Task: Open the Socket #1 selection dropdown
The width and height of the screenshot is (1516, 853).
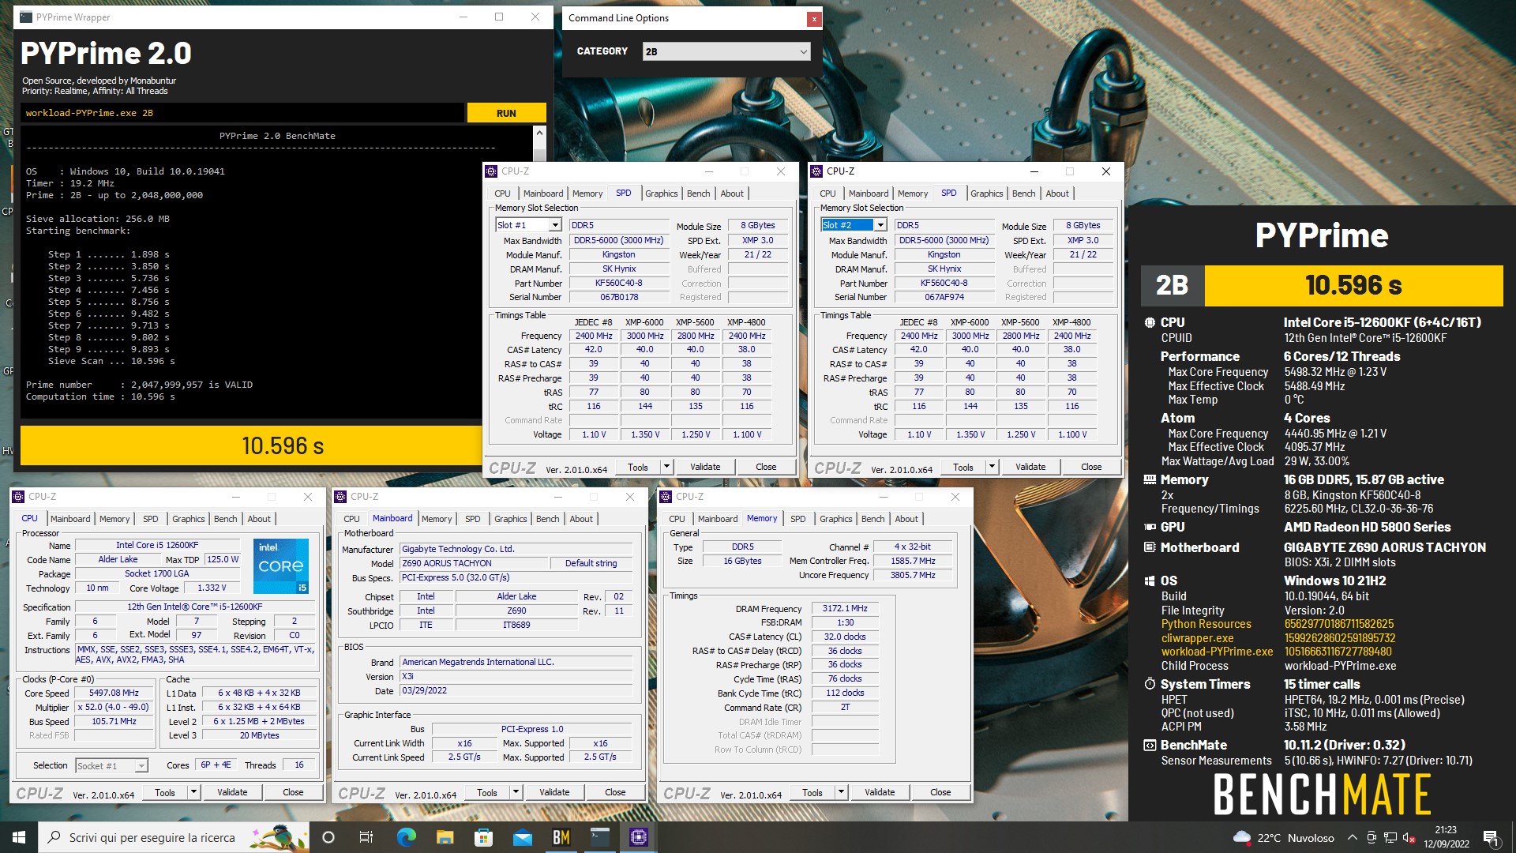Action: click(111, 765)
